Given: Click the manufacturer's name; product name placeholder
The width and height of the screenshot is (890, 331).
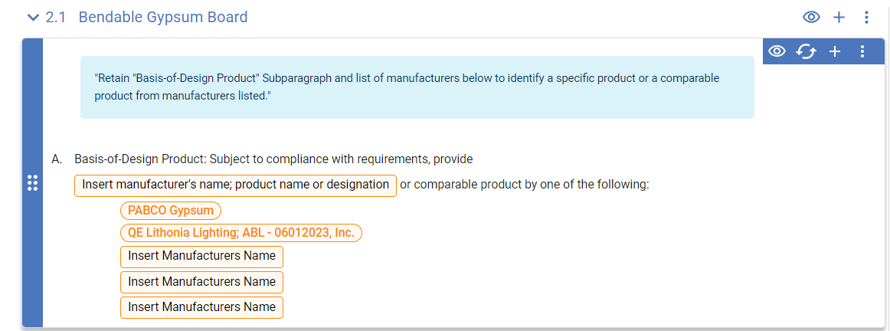Looking at the screenshot, I should point(235,185).
